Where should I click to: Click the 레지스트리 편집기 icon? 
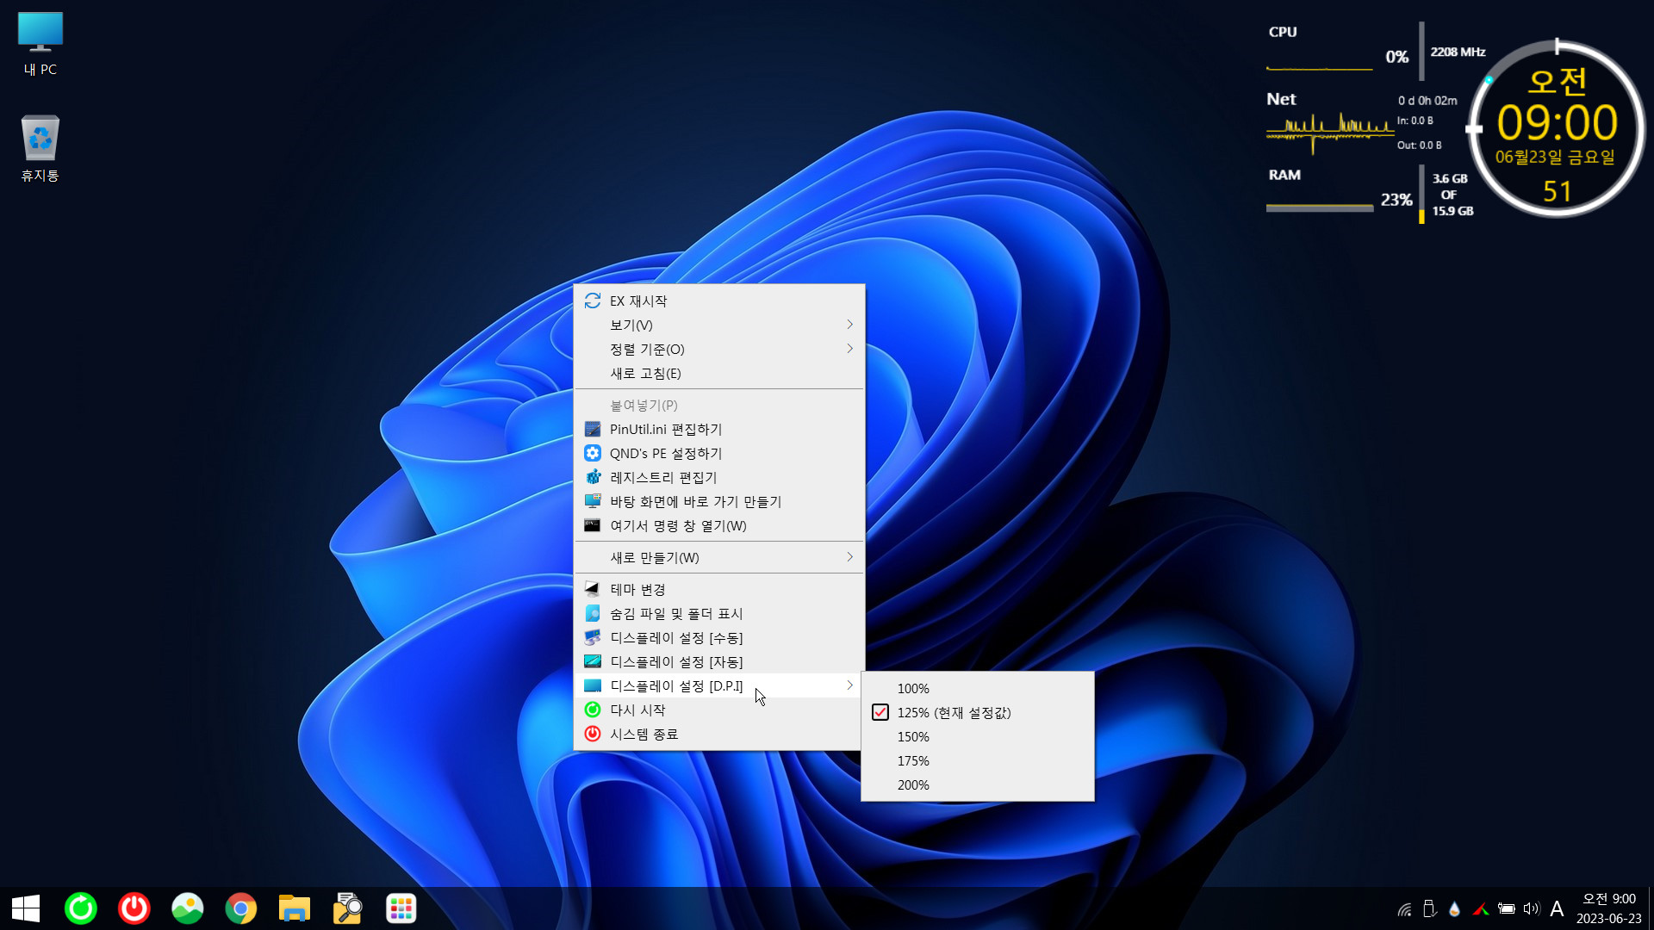point(593,477)
